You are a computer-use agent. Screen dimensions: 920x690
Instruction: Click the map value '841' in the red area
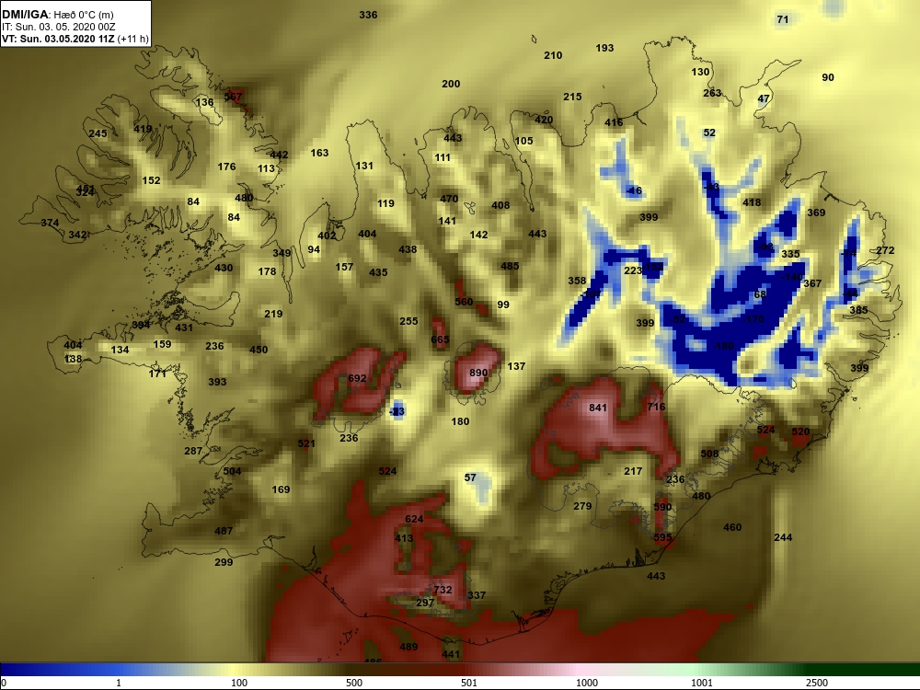(x=598, y=408)
